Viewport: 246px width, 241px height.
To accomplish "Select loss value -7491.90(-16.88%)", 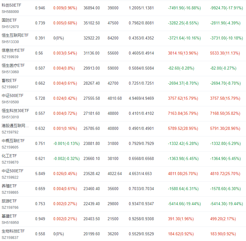I will tap(184, 8).
